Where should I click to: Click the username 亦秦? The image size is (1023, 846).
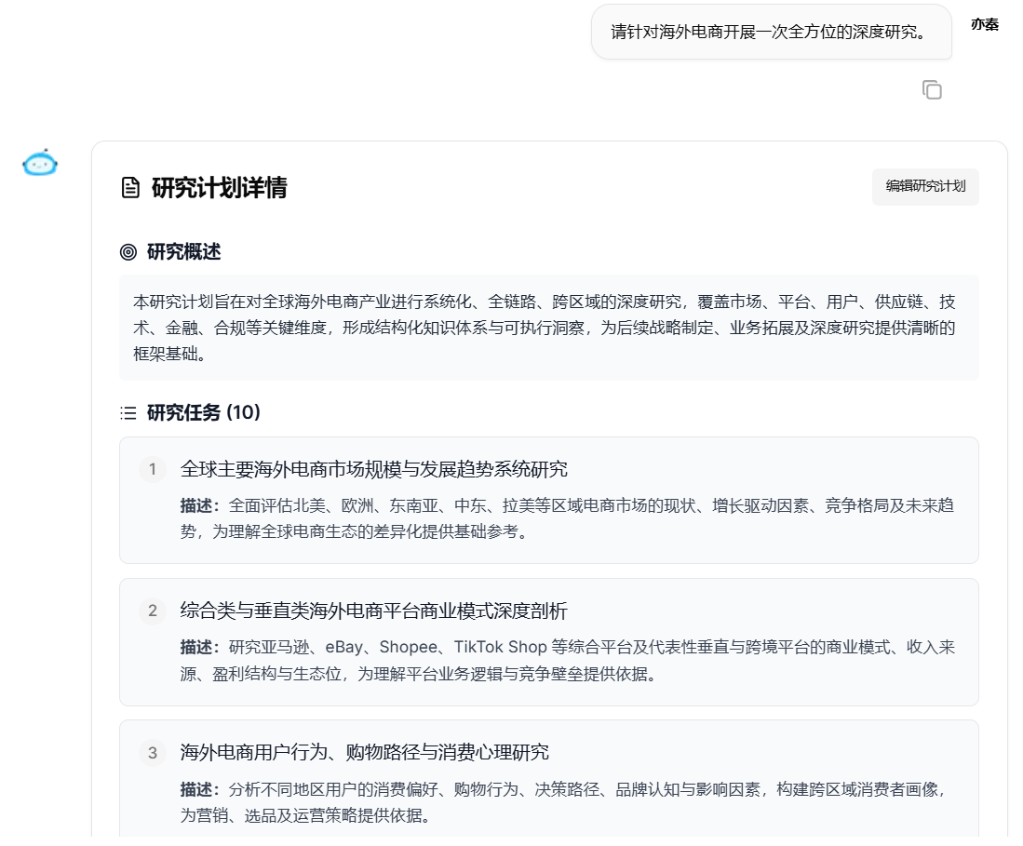(x=984, y=25)
